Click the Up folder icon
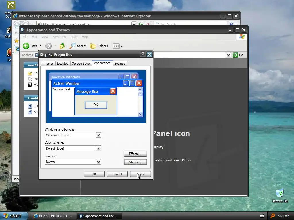Screen dimensions: 294x220 tap(62, 46)
